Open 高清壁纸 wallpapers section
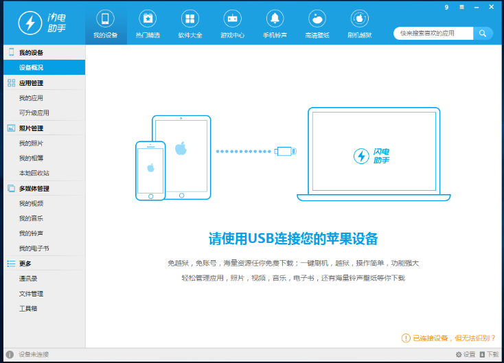 pyautogui.click(x=317, y=24)
